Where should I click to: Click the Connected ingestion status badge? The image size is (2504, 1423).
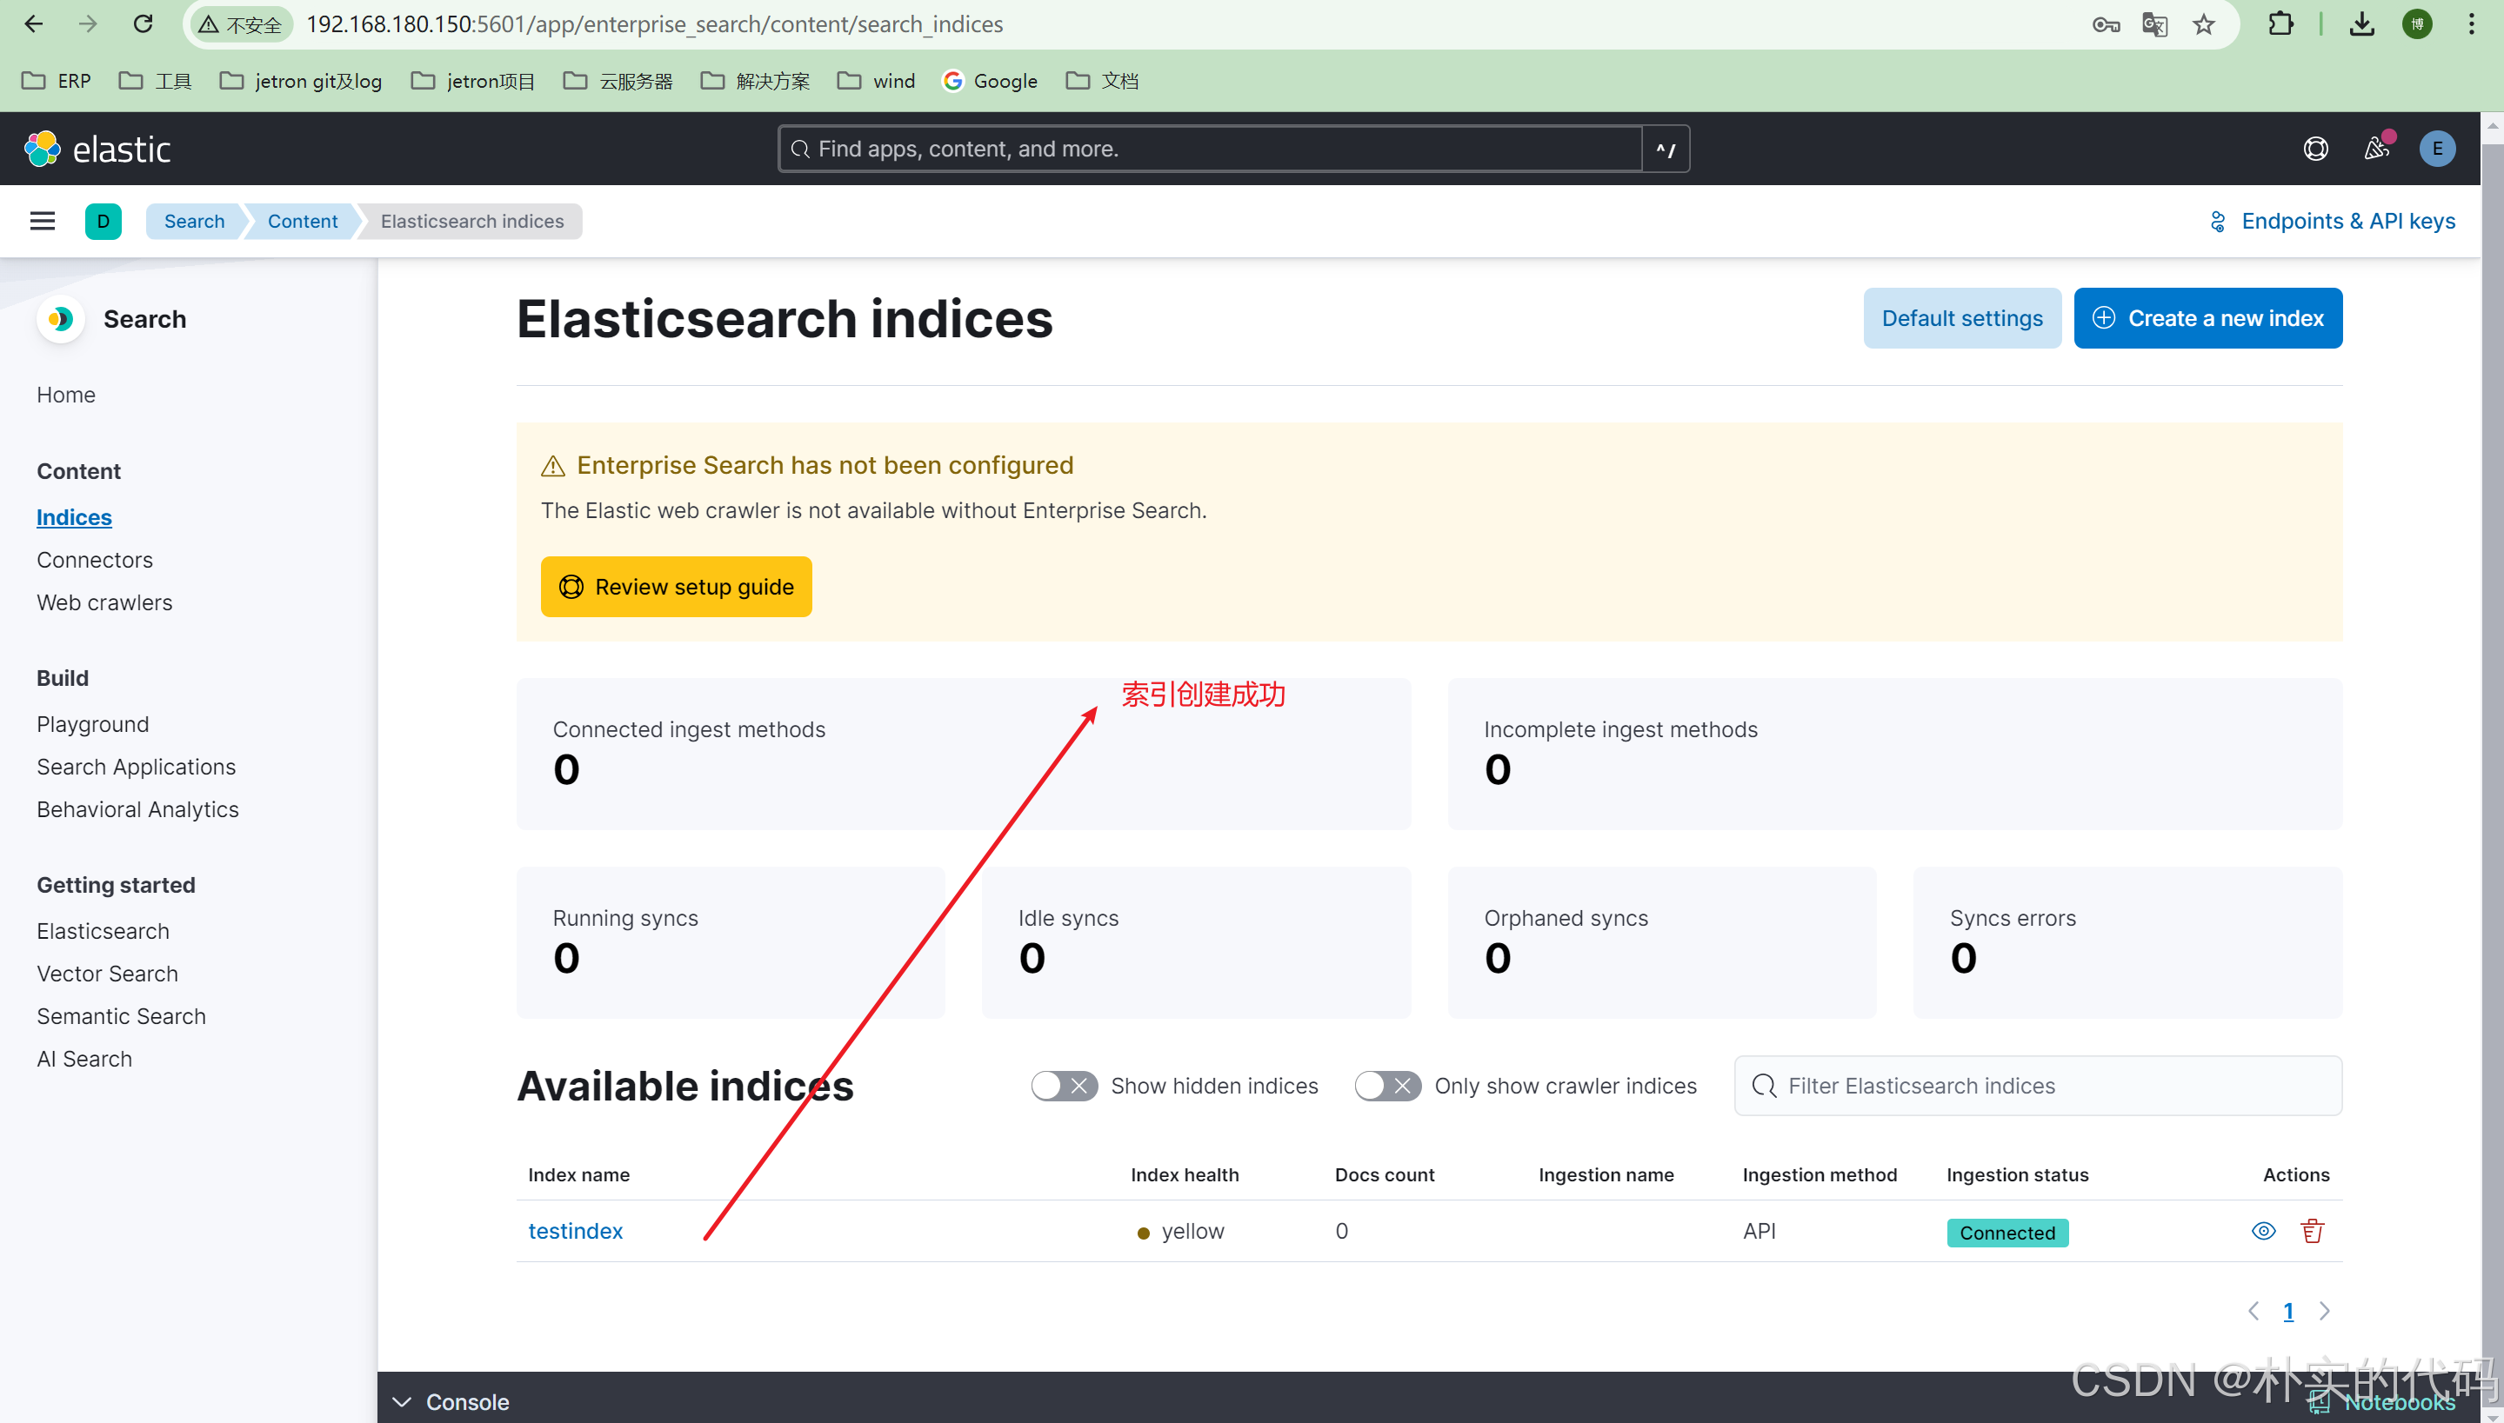[x=2007, y=1233]
